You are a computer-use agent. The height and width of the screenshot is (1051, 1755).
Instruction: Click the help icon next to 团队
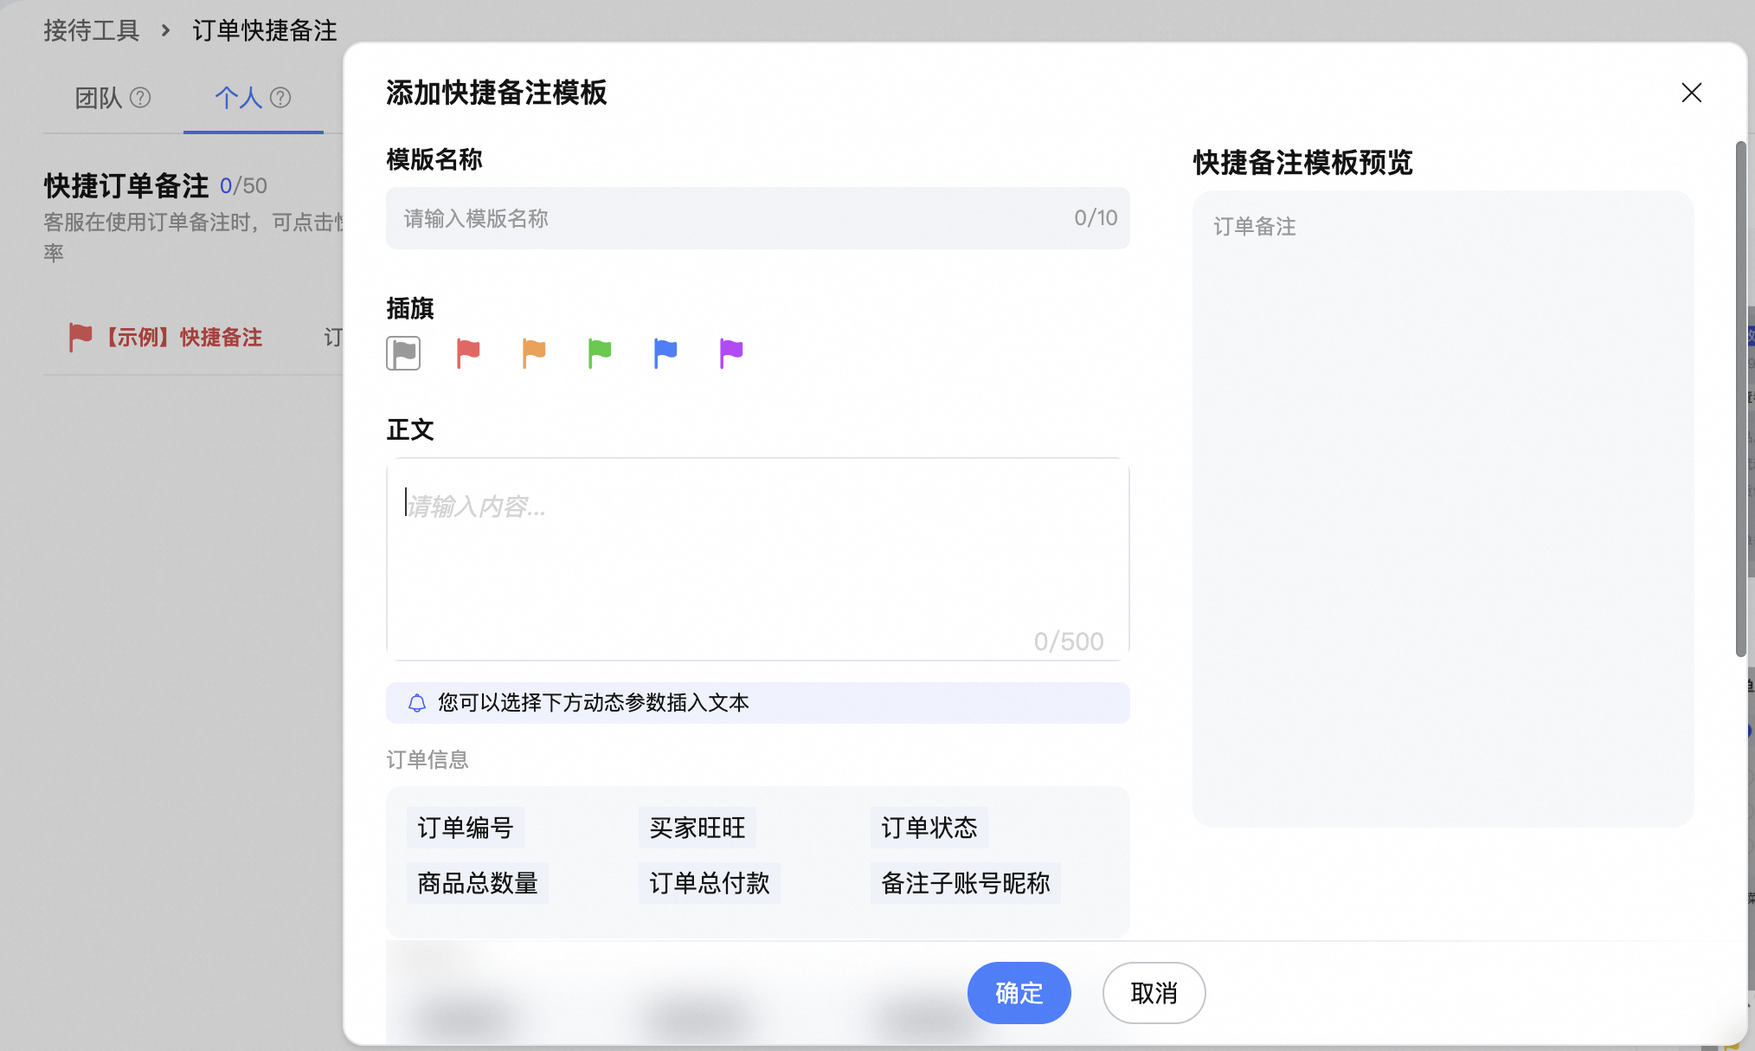click(x=140, y=98)
